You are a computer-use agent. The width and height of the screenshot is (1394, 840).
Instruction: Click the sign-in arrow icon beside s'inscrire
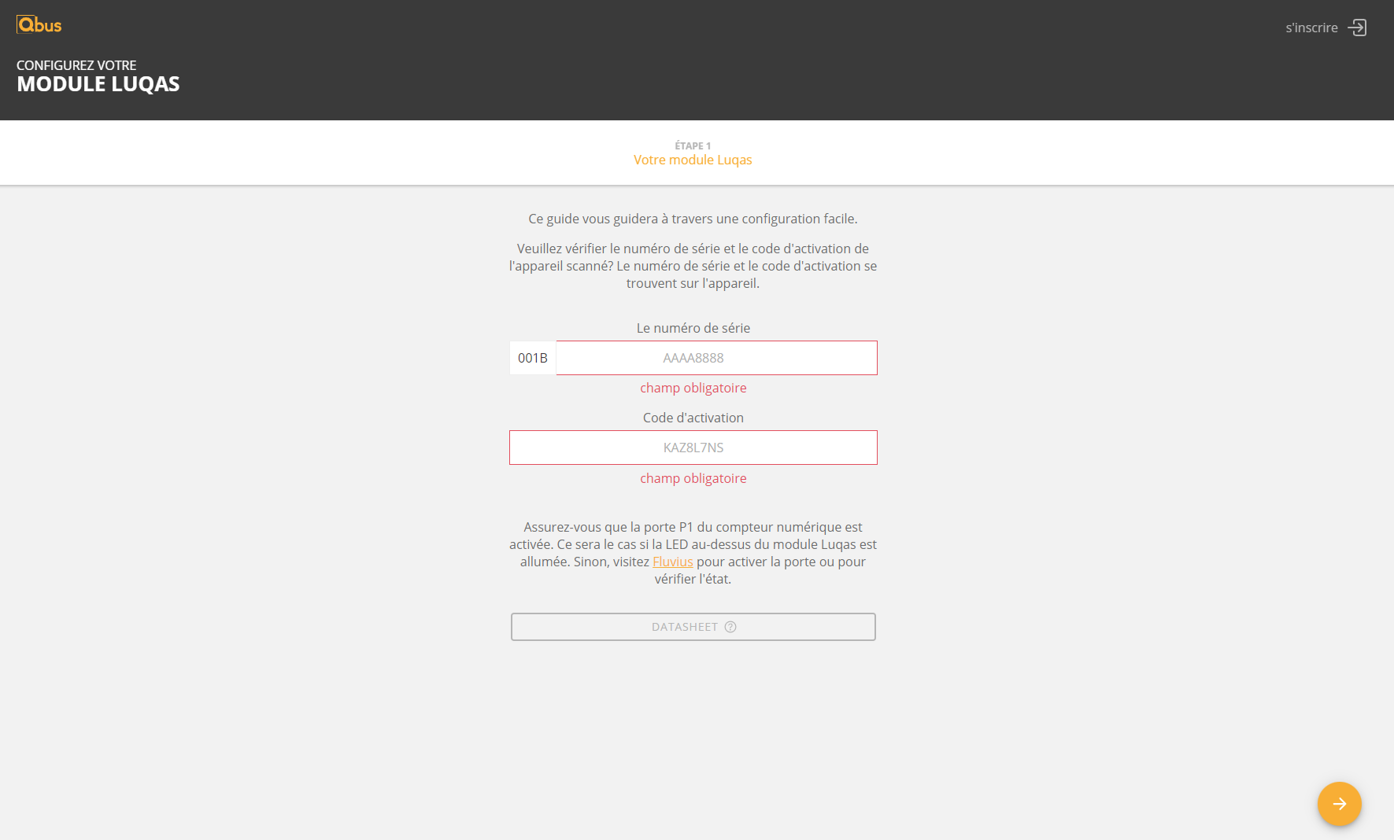(1357, 28)
